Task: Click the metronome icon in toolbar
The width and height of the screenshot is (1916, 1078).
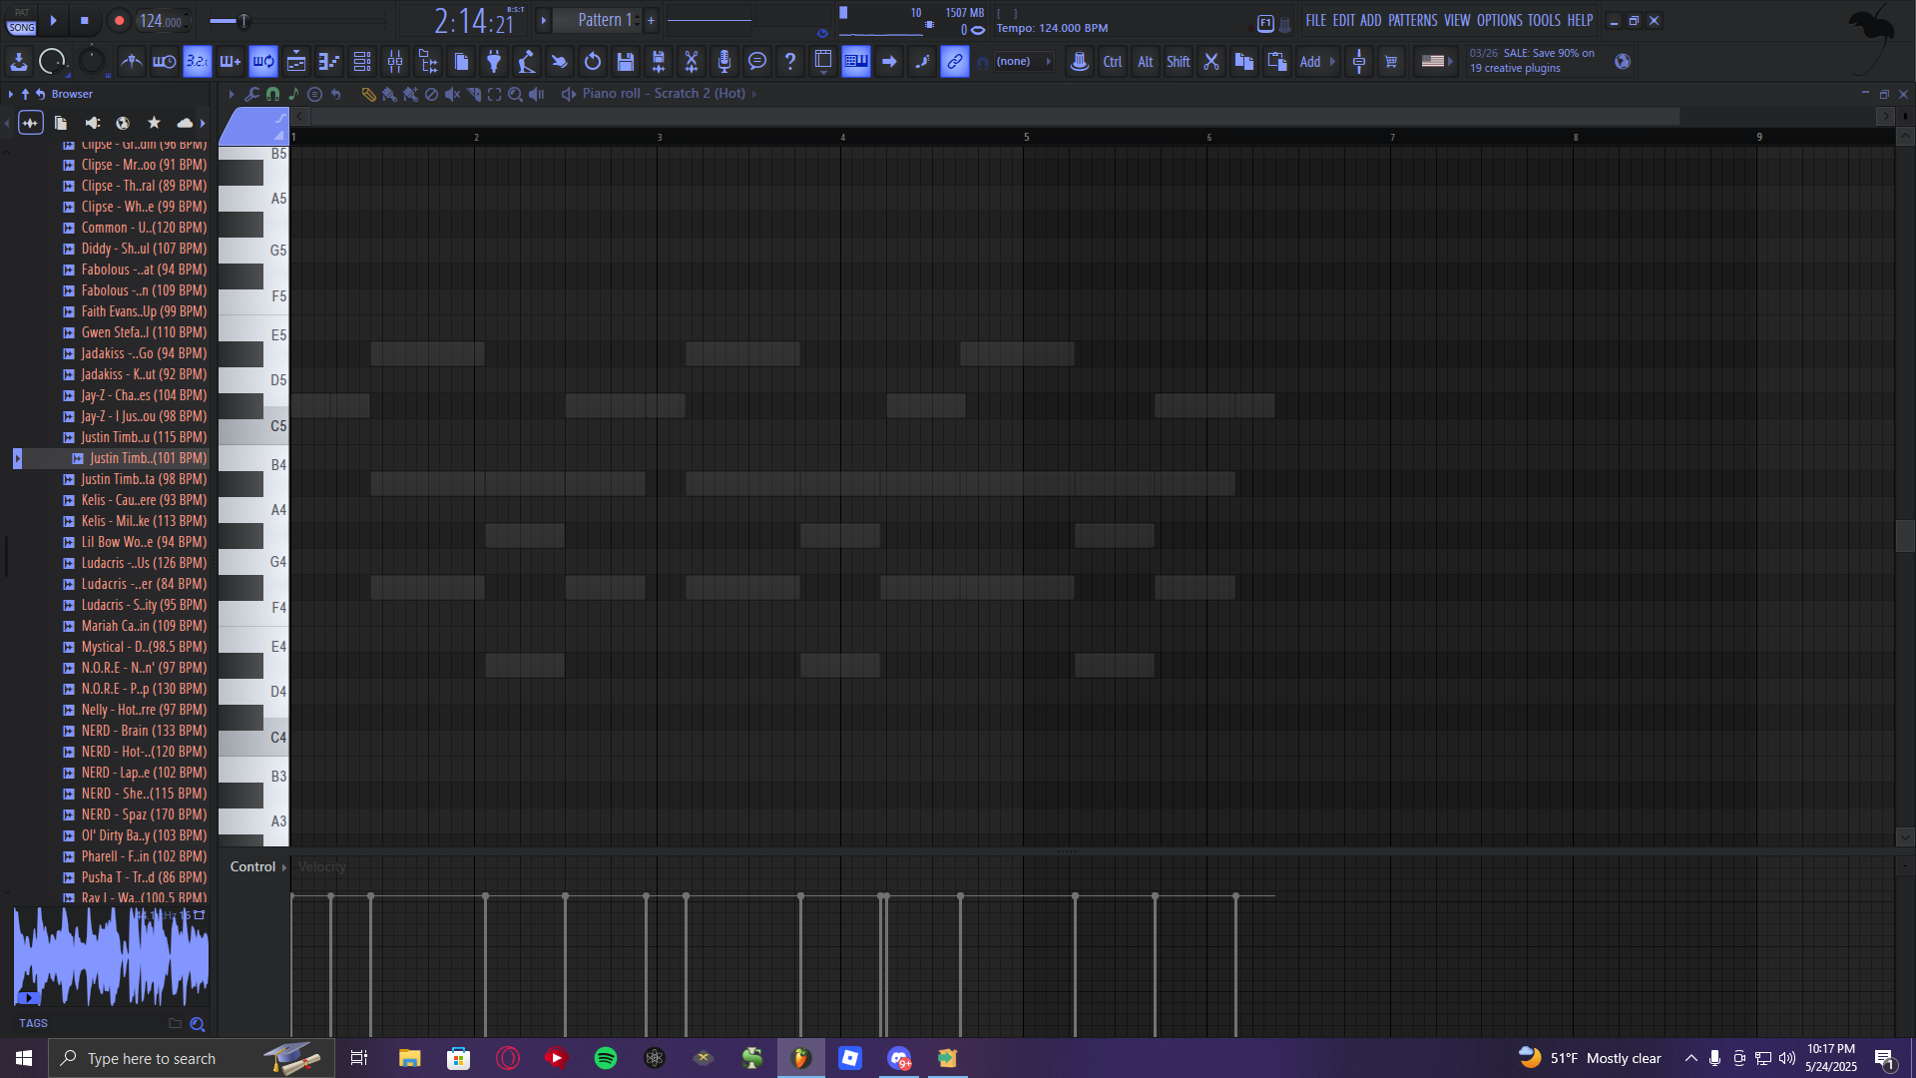Action: tap(131, 62)
